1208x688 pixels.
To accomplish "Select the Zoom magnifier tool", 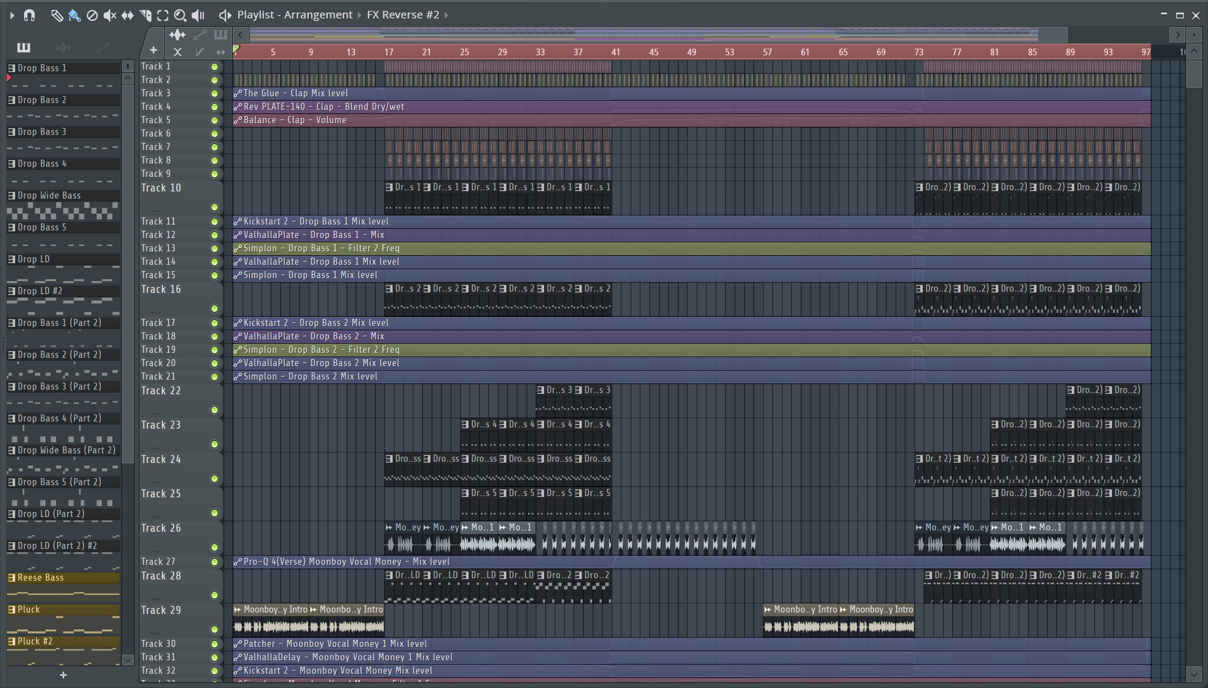I will (x=180, y=16).
